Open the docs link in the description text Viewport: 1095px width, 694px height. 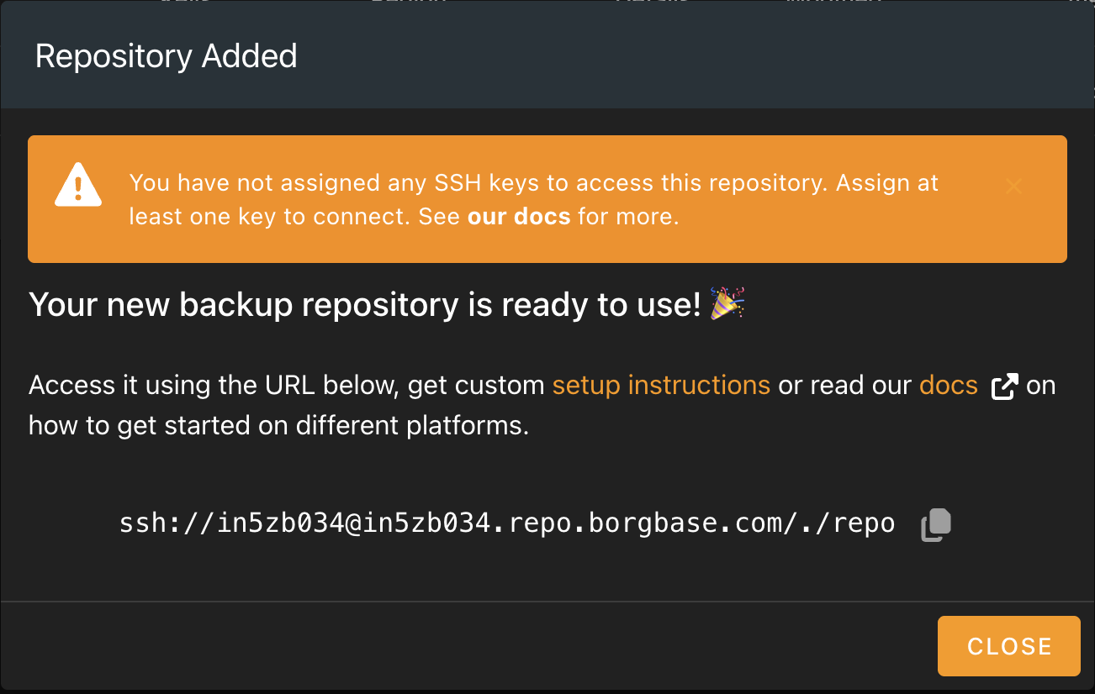click(948, 385)
